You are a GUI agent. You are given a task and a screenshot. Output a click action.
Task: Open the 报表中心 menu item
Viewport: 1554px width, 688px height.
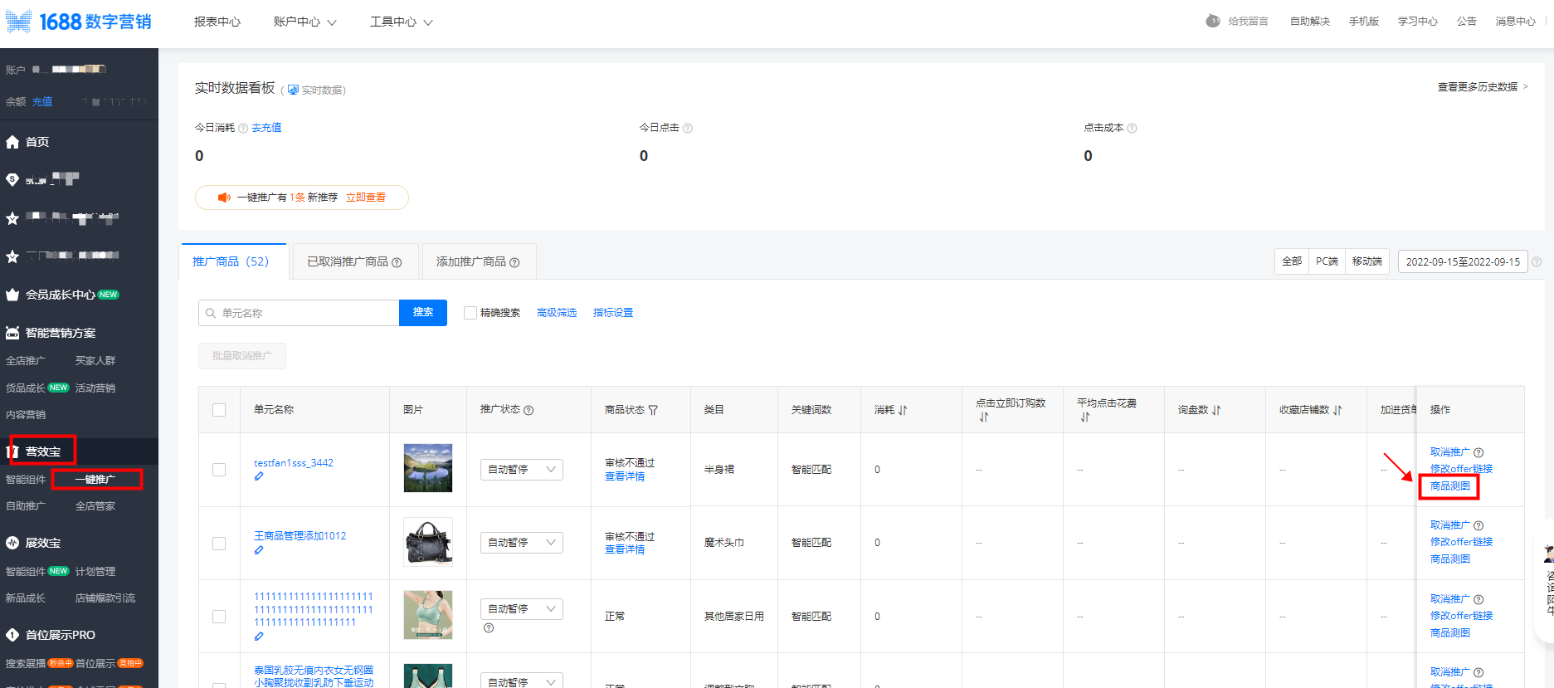217,22
